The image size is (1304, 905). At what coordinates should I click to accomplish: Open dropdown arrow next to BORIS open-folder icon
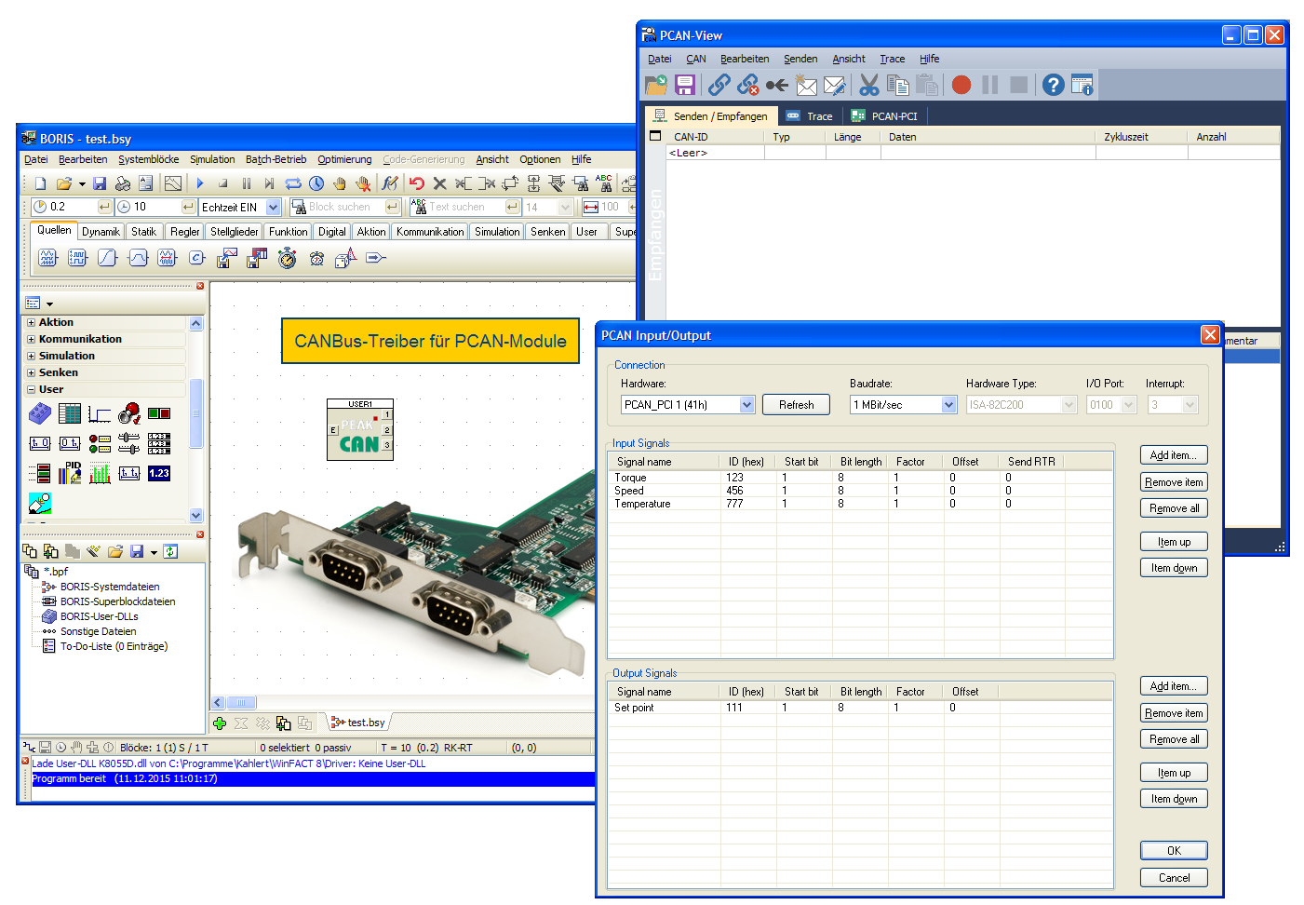pyautogui.click(x=82, y=184)
